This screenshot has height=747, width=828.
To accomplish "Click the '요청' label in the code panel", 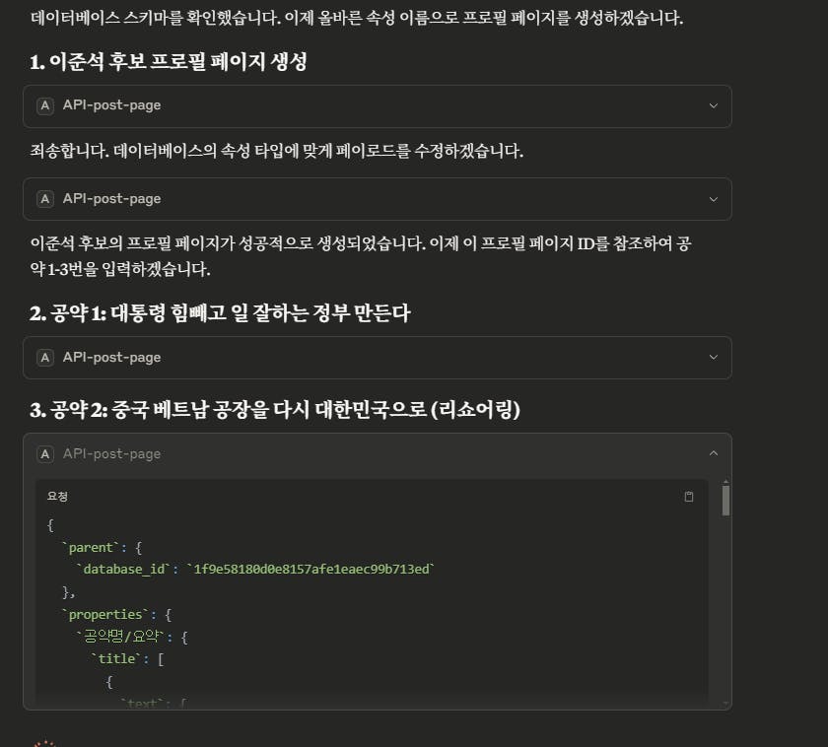I will pyautogui.click(x=57, y=497).
